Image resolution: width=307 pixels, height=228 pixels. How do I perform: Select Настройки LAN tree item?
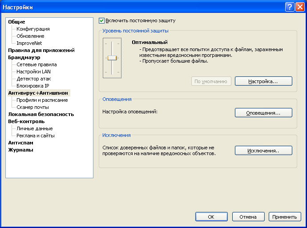(33, 72)
